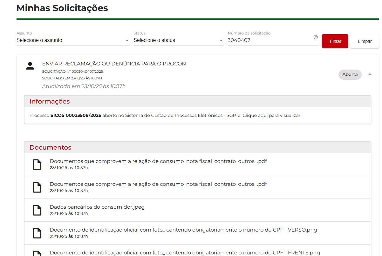Click the file icon for Dados bancários do consumidor.jpeg

click(x=37, y=210)
